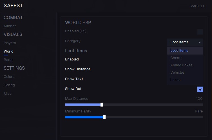Image resolution: width=212 pixels, height=140 pixels.
Task: Open the Colors settings page
Action: (x=9, y=77)
